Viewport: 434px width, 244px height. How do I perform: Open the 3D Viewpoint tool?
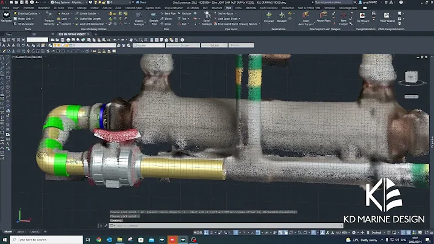tap(24, 24)
